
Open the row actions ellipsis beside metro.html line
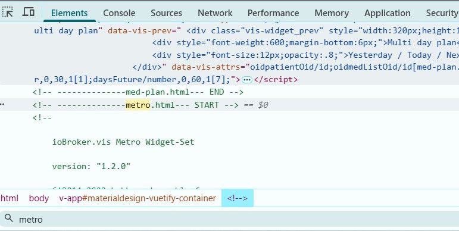[2, 104]
